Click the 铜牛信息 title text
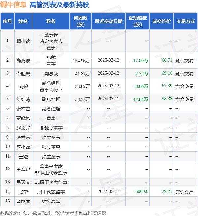 13,5
